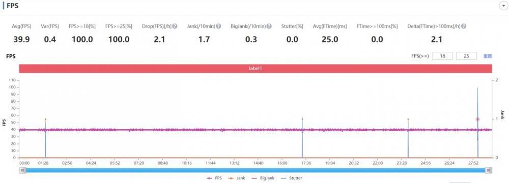Grab the right handle of time range slider
This screenshot has height=183, width=509.
[488, 170]
